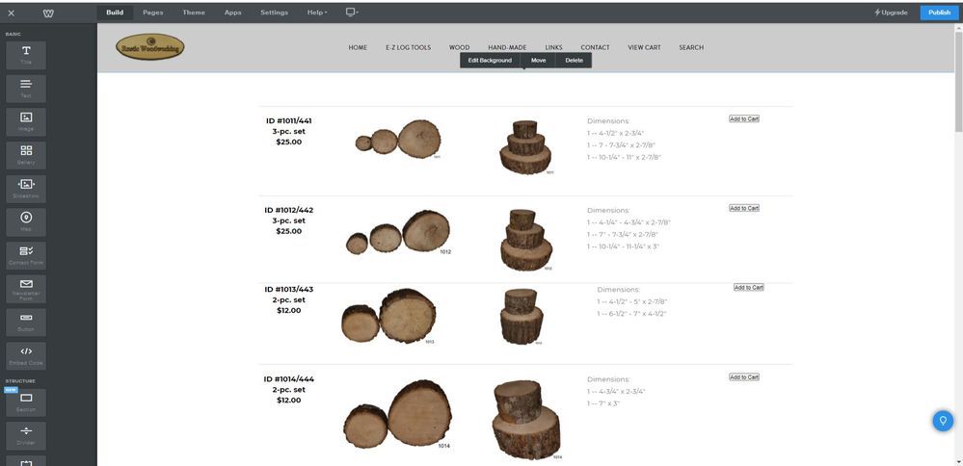The height and width of the screenshot is (466, 963).
Task: Choose the Embed Code element
Action: coord(26,354)
